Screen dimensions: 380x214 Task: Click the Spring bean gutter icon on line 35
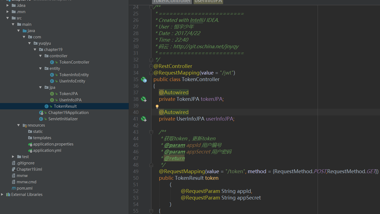click(144, 80)
